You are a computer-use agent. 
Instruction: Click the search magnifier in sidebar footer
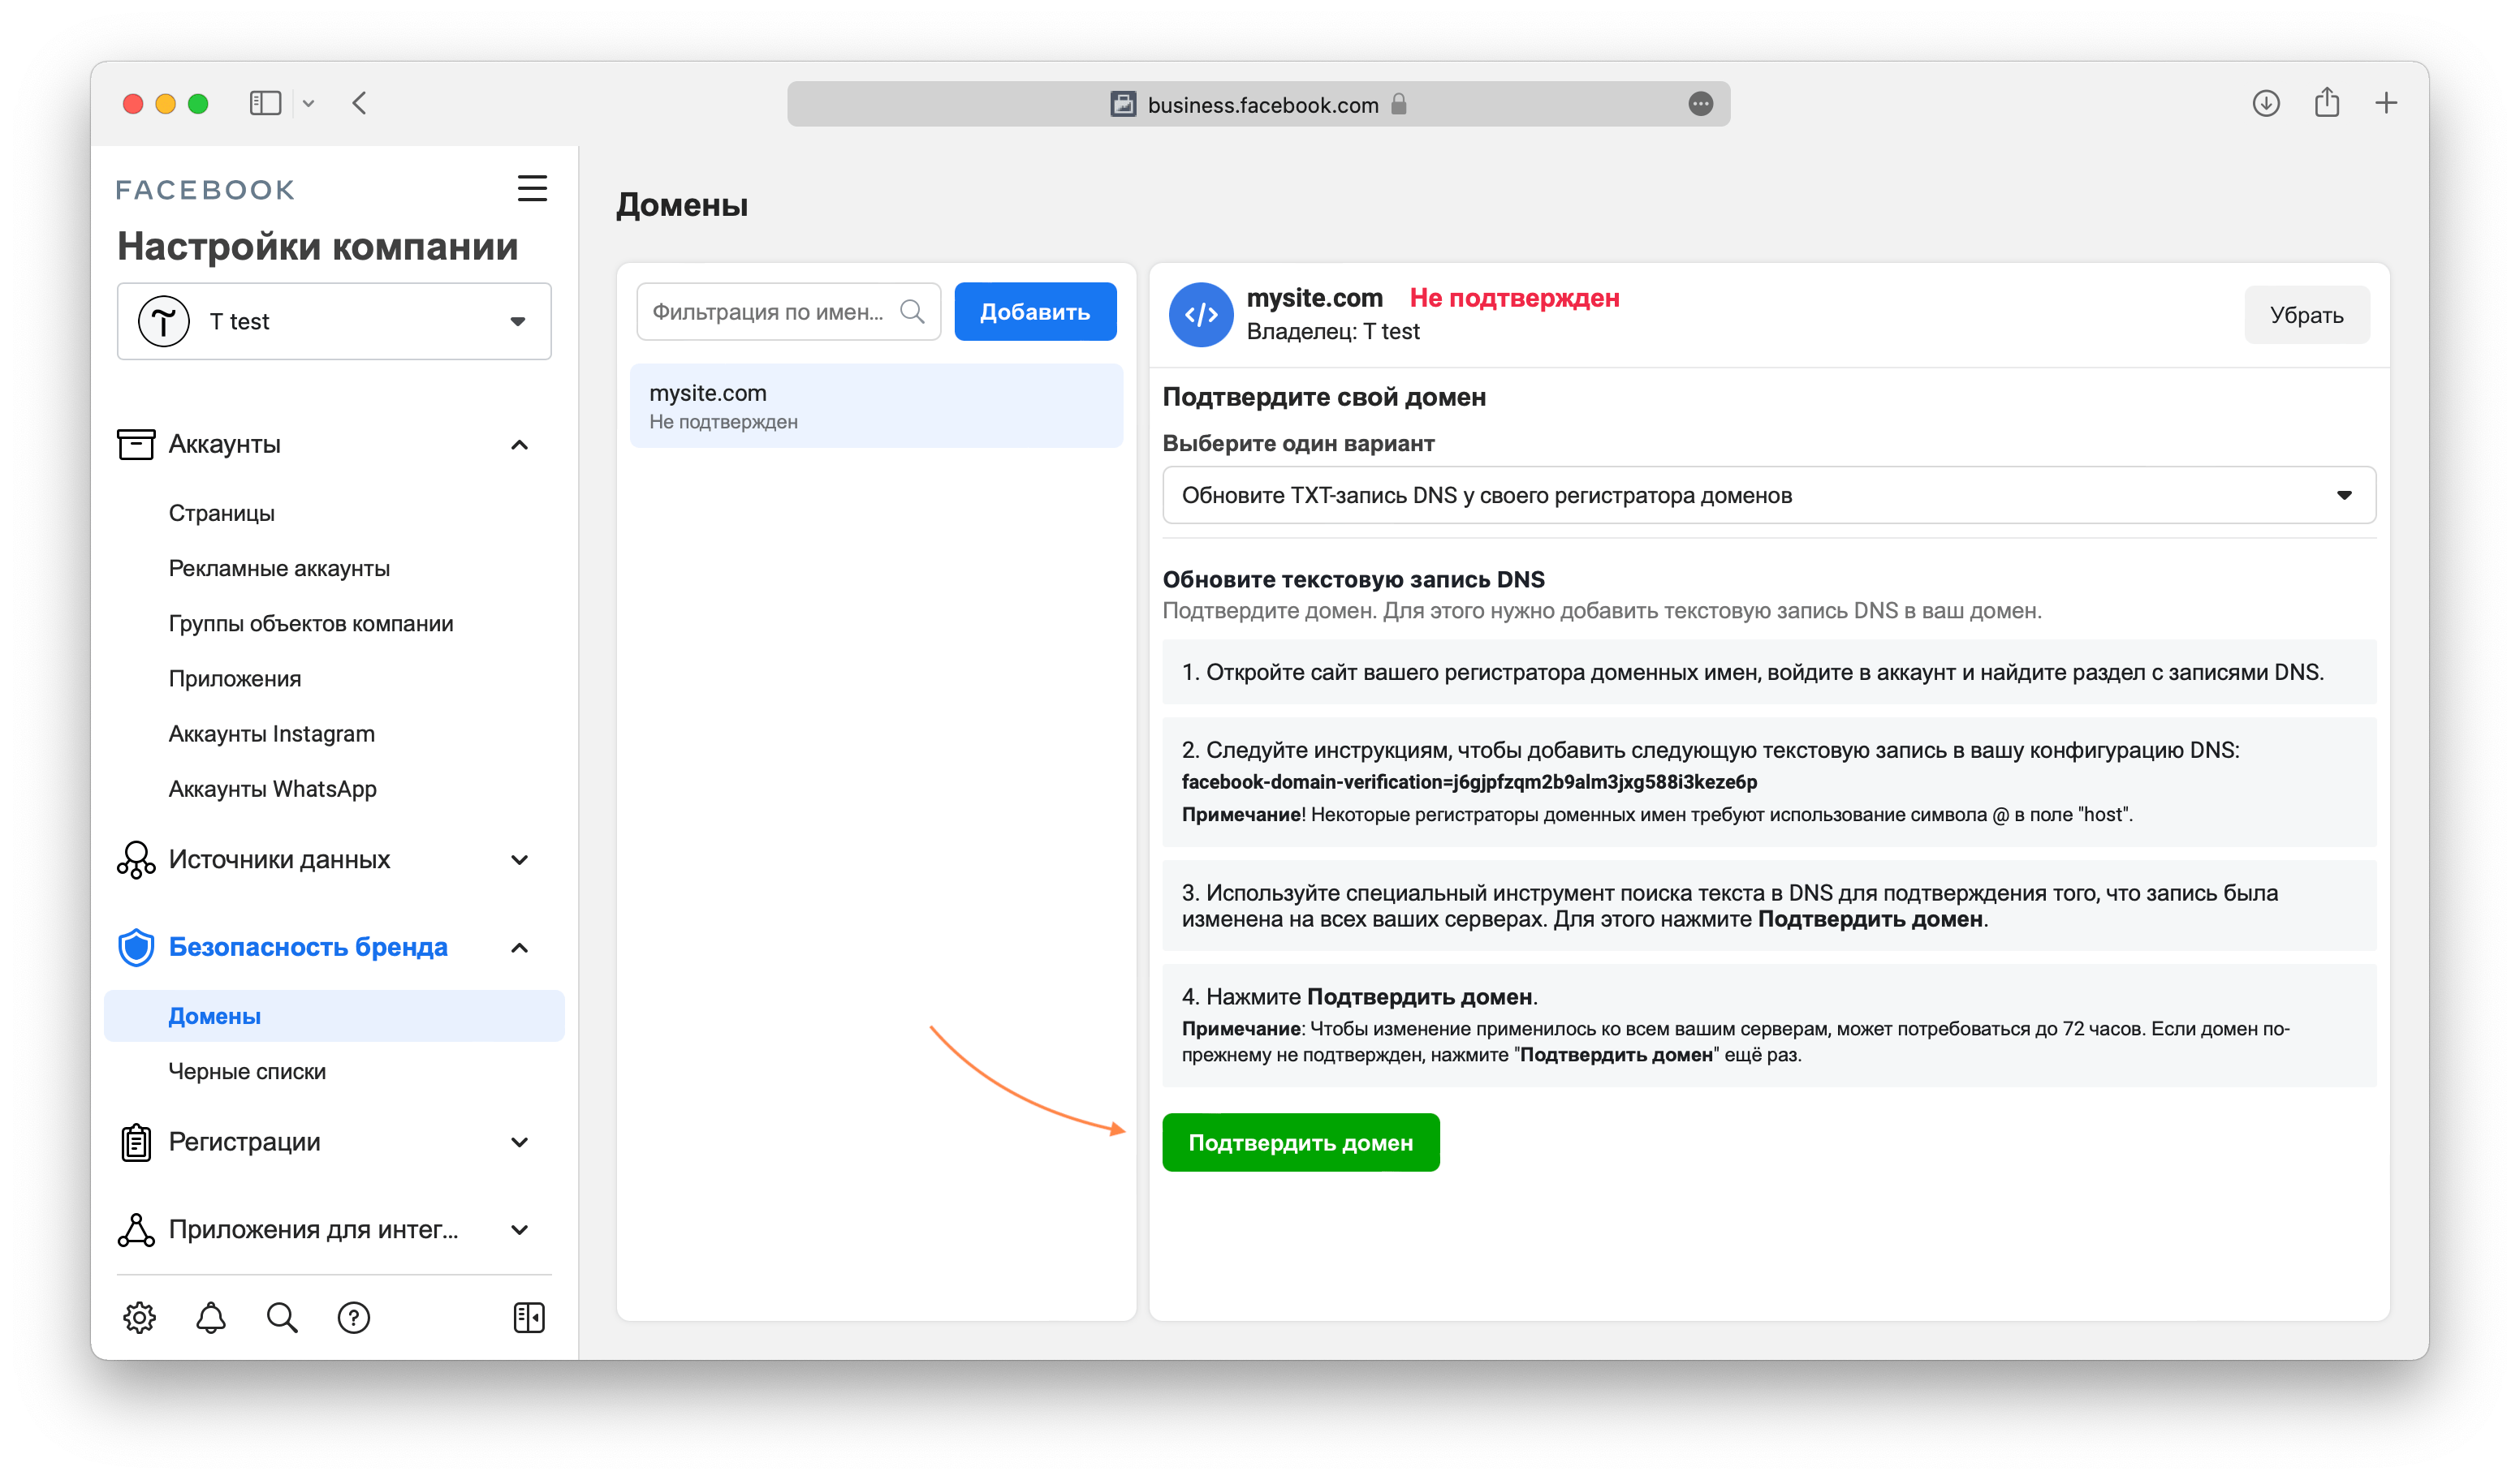tap(282, 1317)
